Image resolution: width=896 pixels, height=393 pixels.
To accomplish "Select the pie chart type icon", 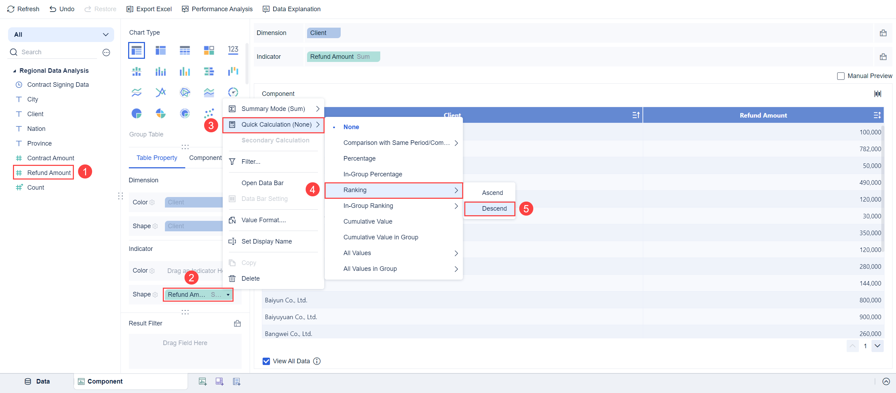I will (x=137, y=113).
